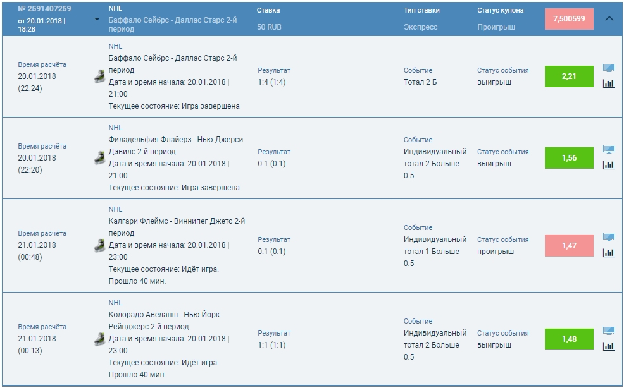Click the hockey skate icon beside the Calgary Flames match

(x=99, y=245)
